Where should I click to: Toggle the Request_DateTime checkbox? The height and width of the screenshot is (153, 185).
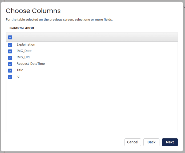coord(10,64)
